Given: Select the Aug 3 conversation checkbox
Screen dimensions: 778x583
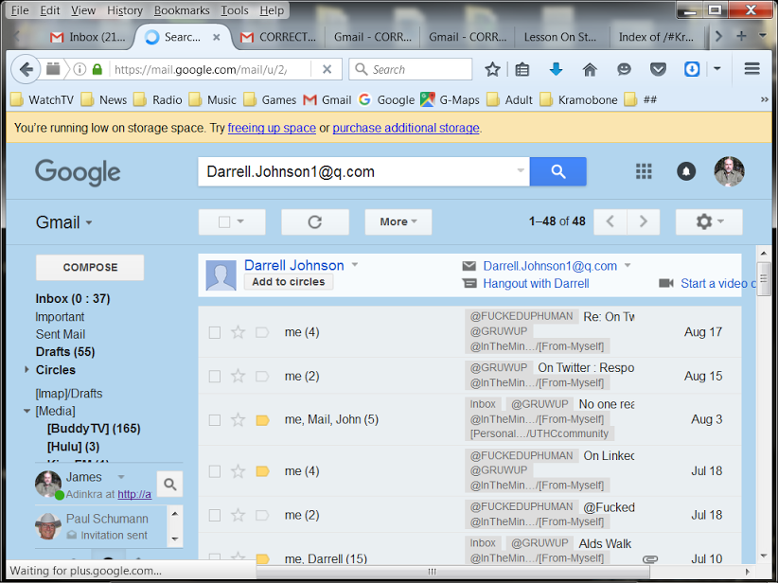Looking at the screenshot, I should pos(214,420).
